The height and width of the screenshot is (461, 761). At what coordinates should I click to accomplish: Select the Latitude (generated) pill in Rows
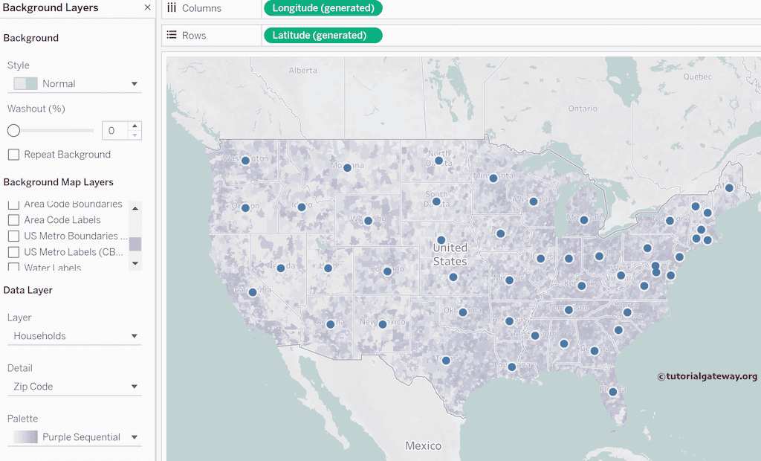323,35
